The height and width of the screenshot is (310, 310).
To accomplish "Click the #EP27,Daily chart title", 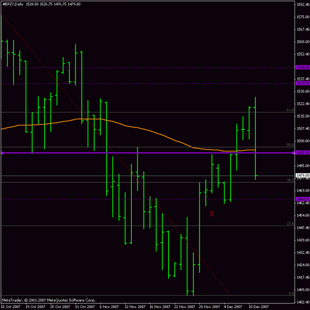I will (x=13, y=4).
